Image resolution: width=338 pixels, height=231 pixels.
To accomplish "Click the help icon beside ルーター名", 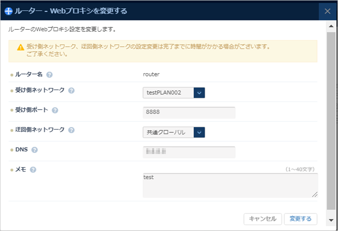I will point(49,75).
